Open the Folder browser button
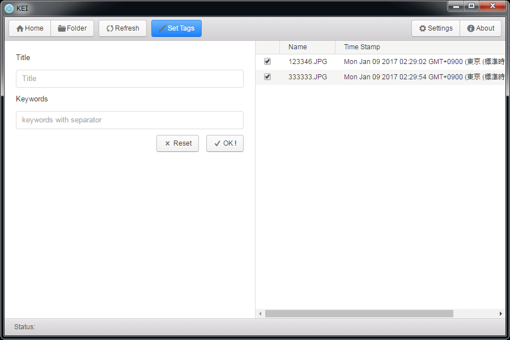510x340 pixels. pos(73,28)
